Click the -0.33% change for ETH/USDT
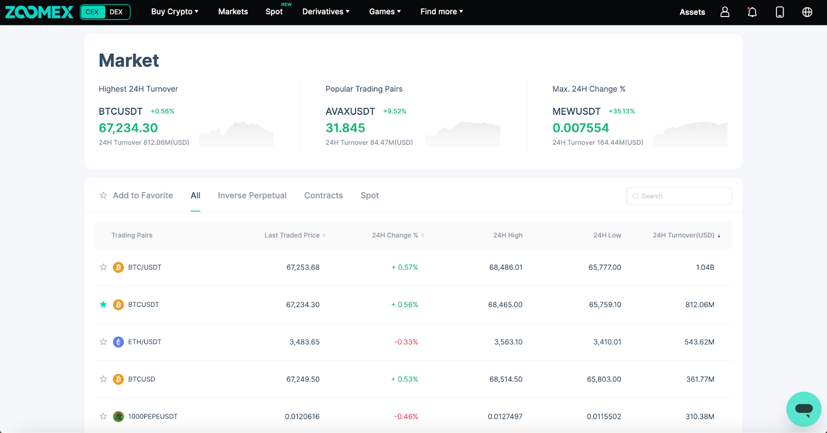 406,342
